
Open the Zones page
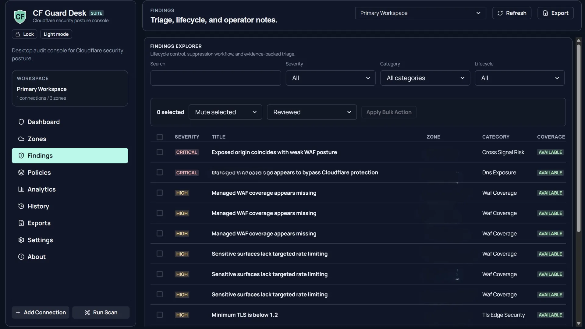70,139
